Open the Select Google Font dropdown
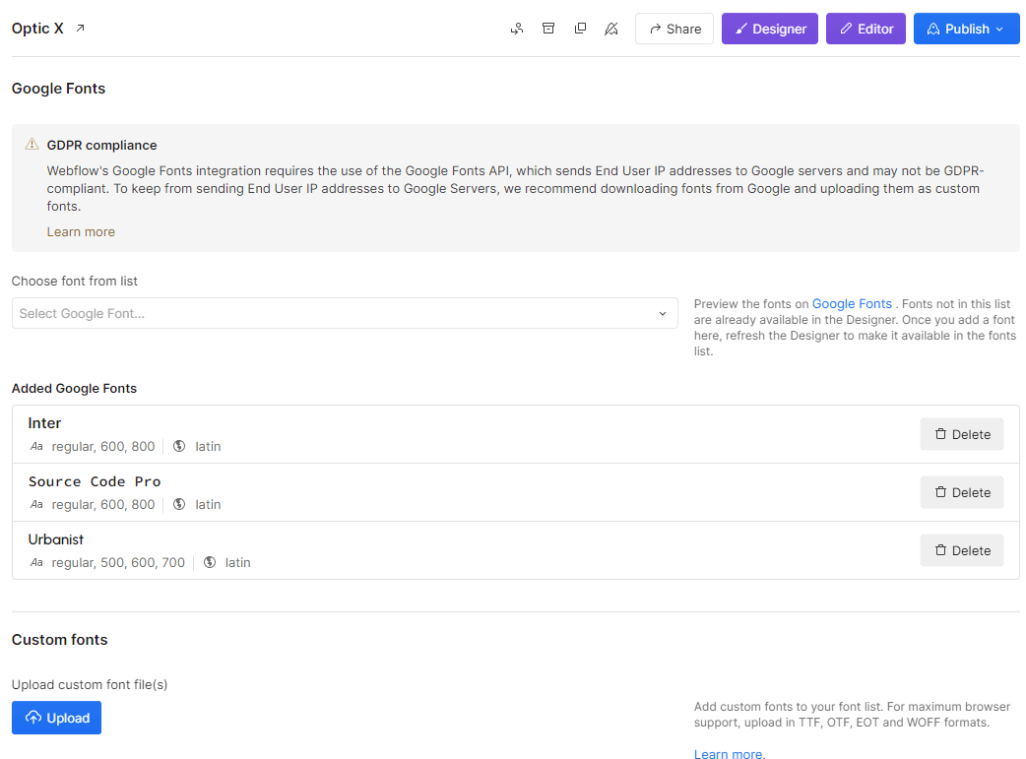 pyautogui.click(x=345, y=313)
